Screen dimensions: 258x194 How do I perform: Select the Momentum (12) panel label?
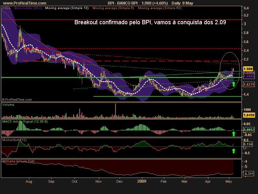[14, 140]
